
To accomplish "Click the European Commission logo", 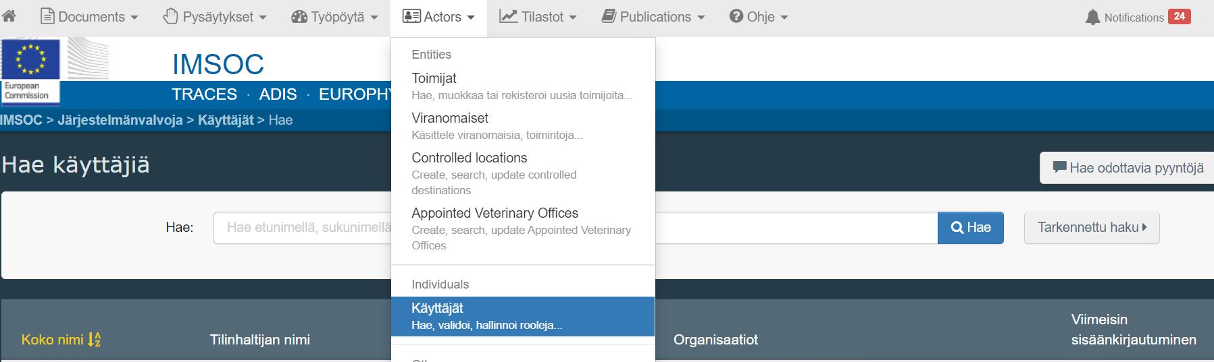I will pyautogui.click(x=30, y=71).
